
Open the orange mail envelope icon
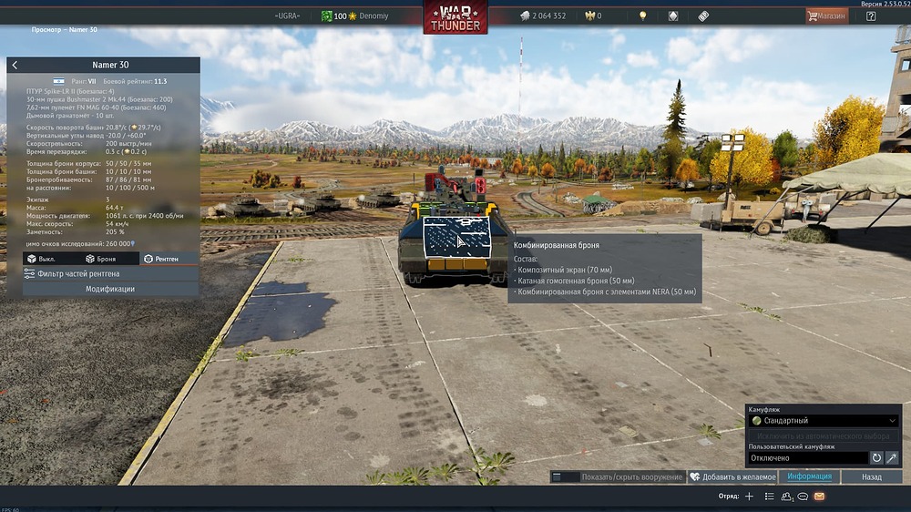(x=819, y=497)
